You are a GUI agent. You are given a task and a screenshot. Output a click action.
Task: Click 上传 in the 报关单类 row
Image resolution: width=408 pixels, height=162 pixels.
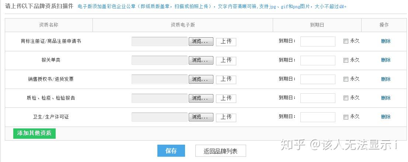[x=226, y=60]
